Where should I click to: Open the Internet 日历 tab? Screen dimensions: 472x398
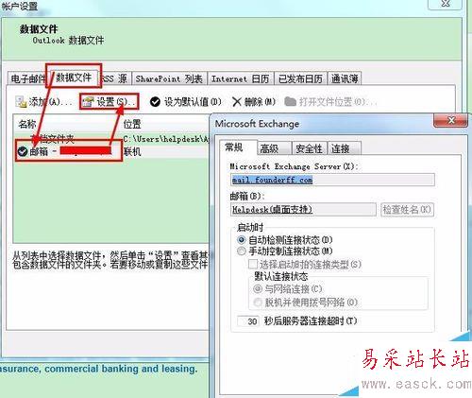pyautogui.click(x=241, y=78)
